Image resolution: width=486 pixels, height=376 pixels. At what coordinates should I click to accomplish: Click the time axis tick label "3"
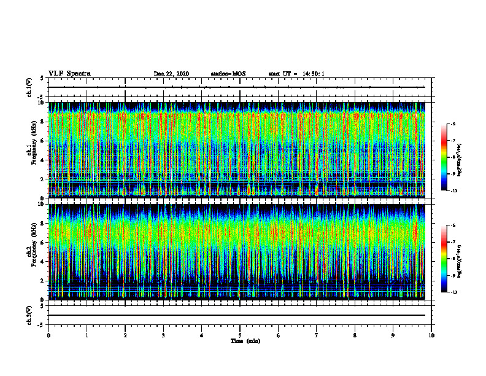point(163,335)
